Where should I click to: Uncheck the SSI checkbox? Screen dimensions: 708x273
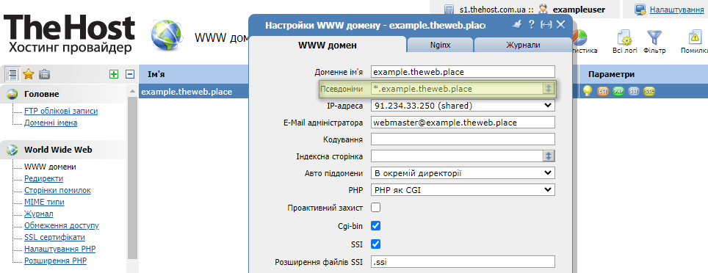point(376,244)
